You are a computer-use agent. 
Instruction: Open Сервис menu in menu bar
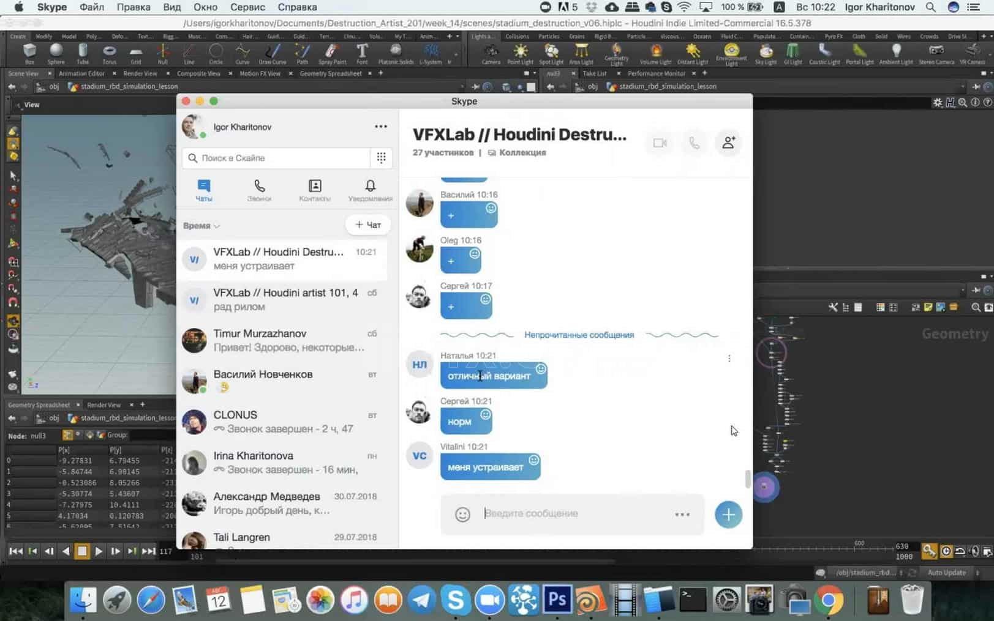(x=247, y=7)
